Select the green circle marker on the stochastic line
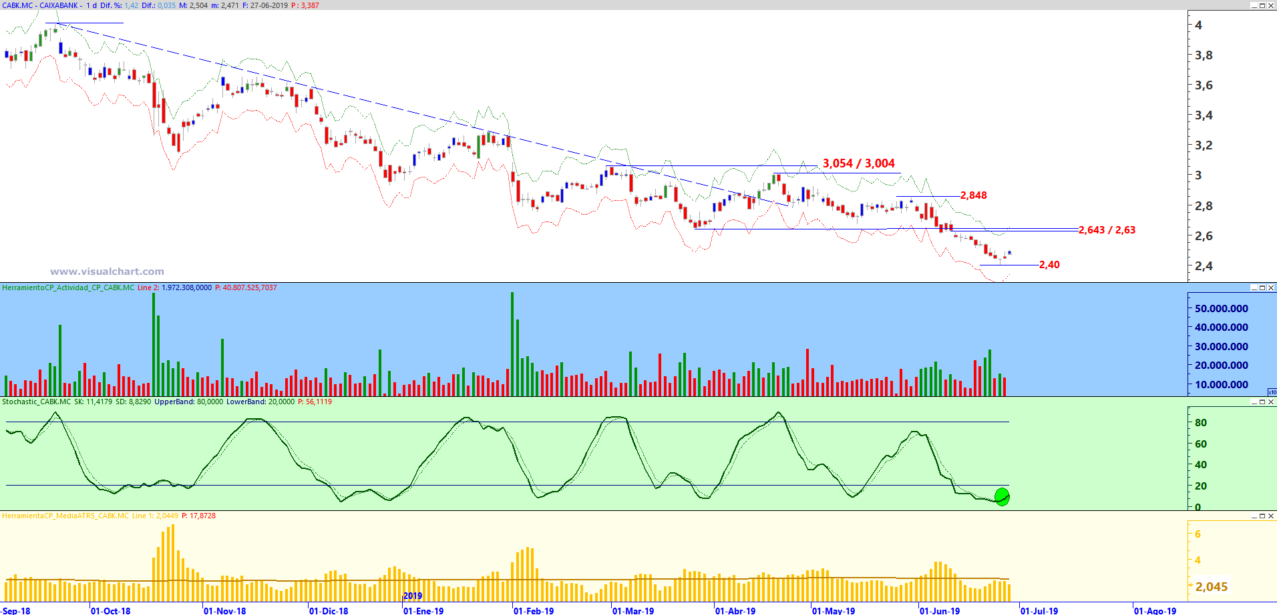The image size is (1277, 615). coord(1002,497)
